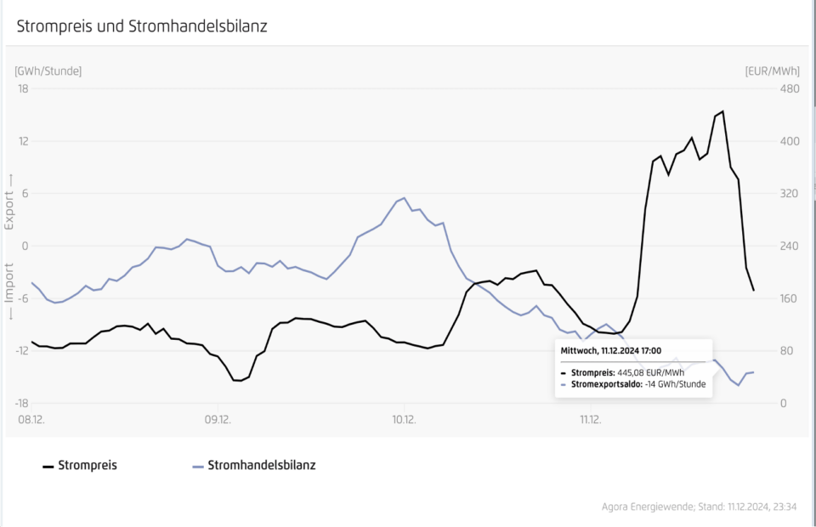Screen dimensions: 816x527
Task: Click the Agora Energiewende source note
Action: pos(698,507)
